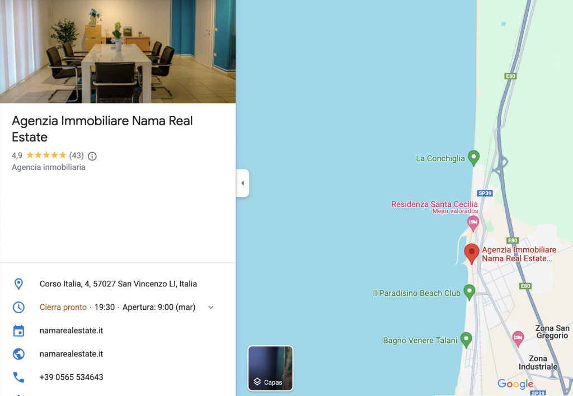Click the clock icon for opening hours
Image resolution: width=573 pixels, height=396 pixels.
[x=18, y=307]
